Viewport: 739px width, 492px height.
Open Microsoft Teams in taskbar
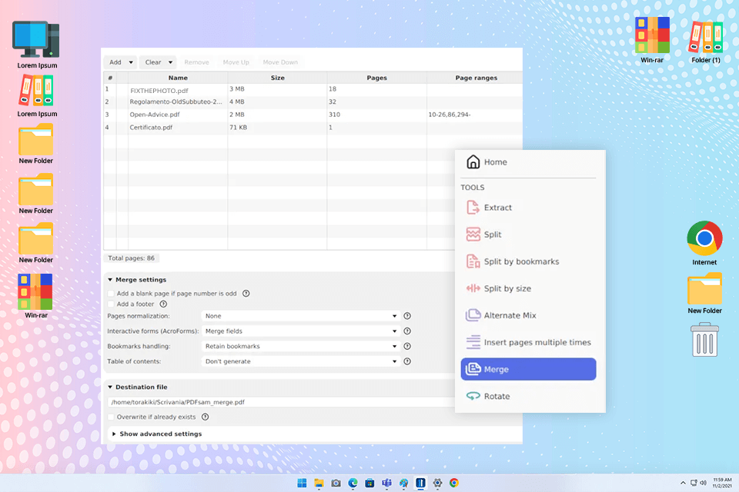386,483
